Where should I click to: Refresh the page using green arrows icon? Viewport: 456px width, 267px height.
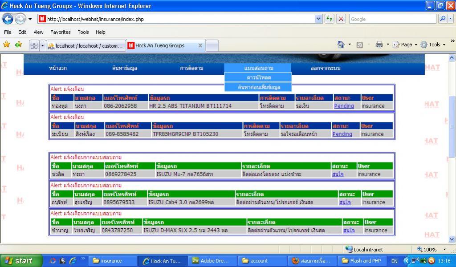point(329,19)
